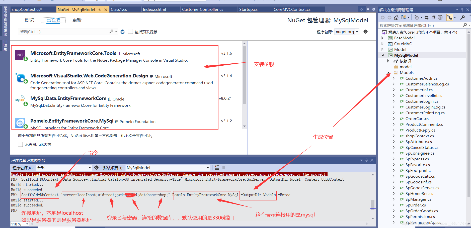Toggle do not show this again checkbox
471x228 pixels.
[x=20, y=144]
